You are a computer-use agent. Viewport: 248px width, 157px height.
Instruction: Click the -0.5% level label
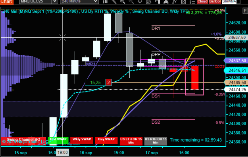219,123
